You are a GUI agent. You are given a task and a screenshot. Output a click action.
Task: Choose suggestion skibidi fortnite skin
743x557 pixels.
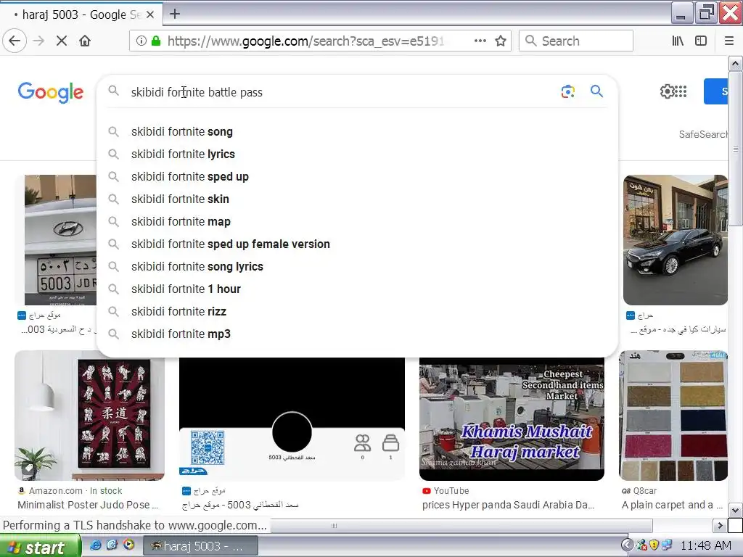tap(357, 199)
